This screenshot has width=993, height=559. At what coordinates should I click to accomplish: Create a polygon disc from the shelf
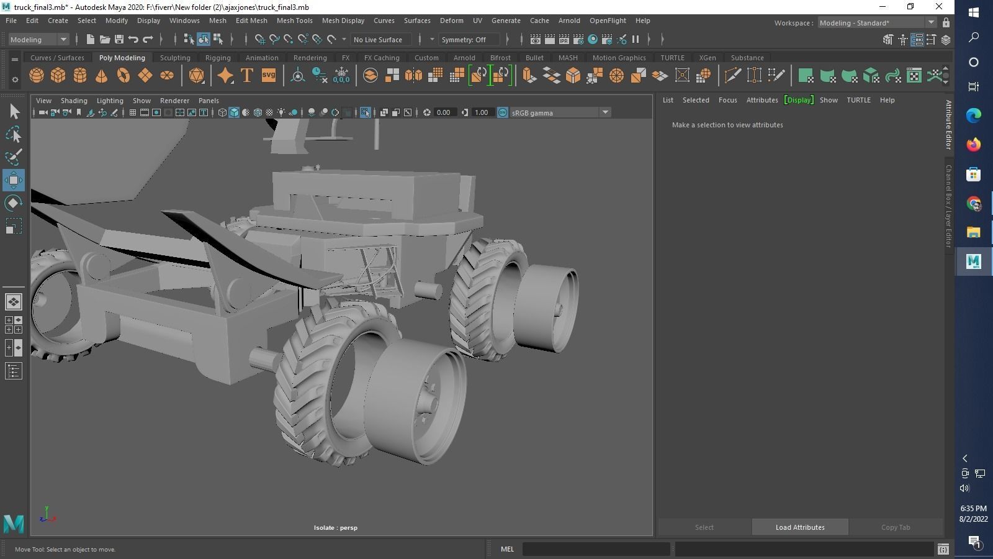(x=167, y=76)
